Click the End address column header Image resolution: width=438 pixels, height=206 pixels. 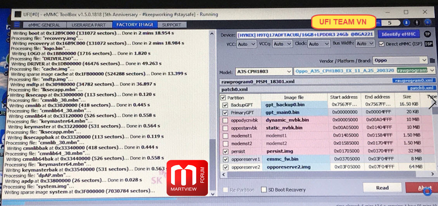pyautogui.click(x=377, y=97)
